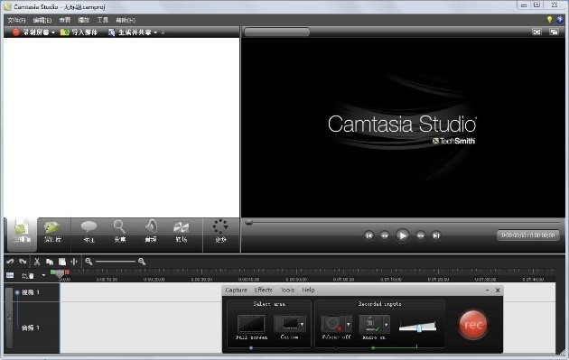Open the Zoom-n-Pan magnifier tab
The width and height of the screenshot is (569, 360).
point(120,232)
